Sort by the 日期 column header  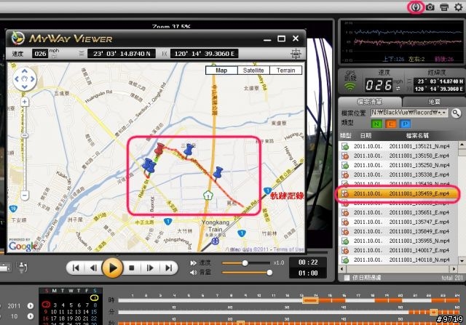[x=366, y=136]
